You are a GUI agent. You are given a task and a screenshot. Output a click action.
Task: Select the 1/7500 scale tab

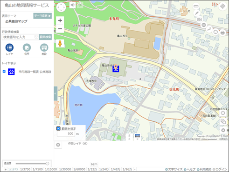tap(38, 169)
